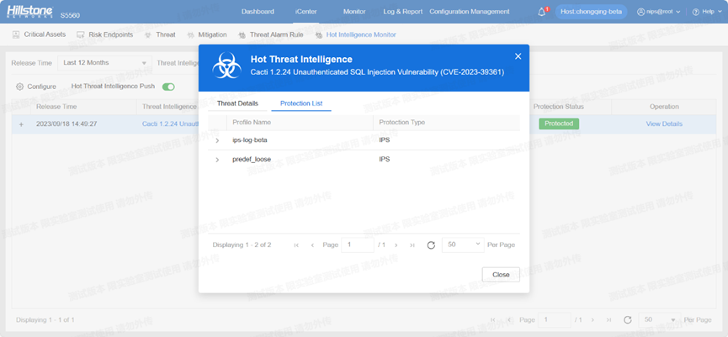
Task: Click the Critical Assets icon
Action: pyautogui.click(x=16, y=34)
